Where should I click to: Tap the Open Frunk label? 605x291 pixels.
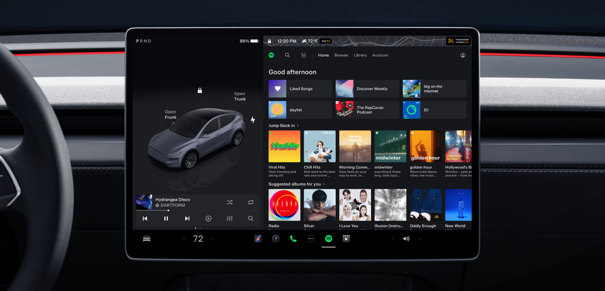coord(171,114)
